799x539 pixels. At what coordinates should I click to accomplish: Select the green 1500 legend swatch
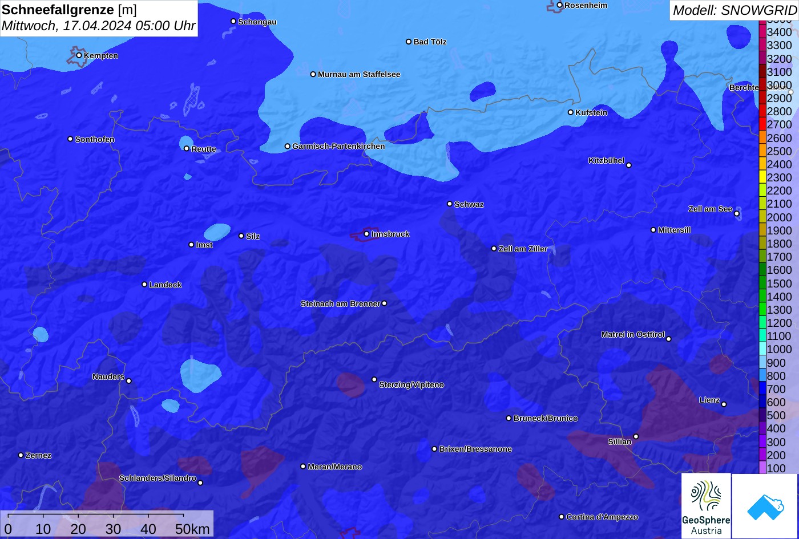pyautogui.click(x=762, y=283)
